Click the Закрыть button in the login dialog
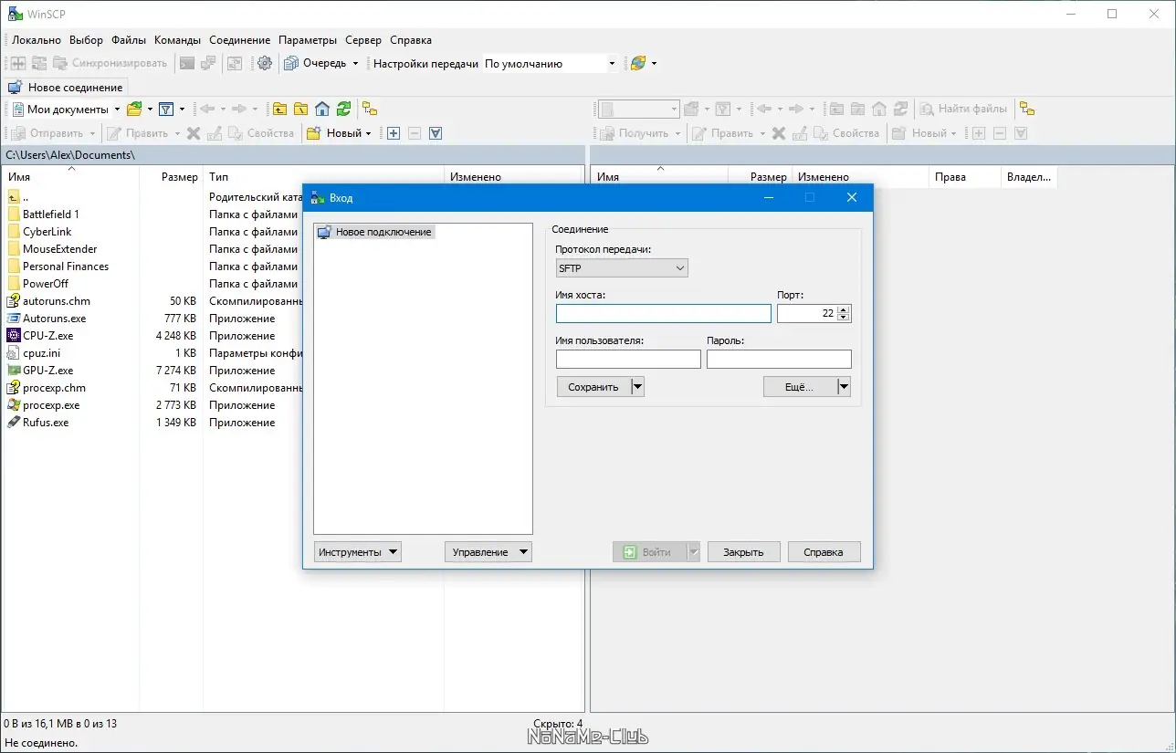 point(743,551)
